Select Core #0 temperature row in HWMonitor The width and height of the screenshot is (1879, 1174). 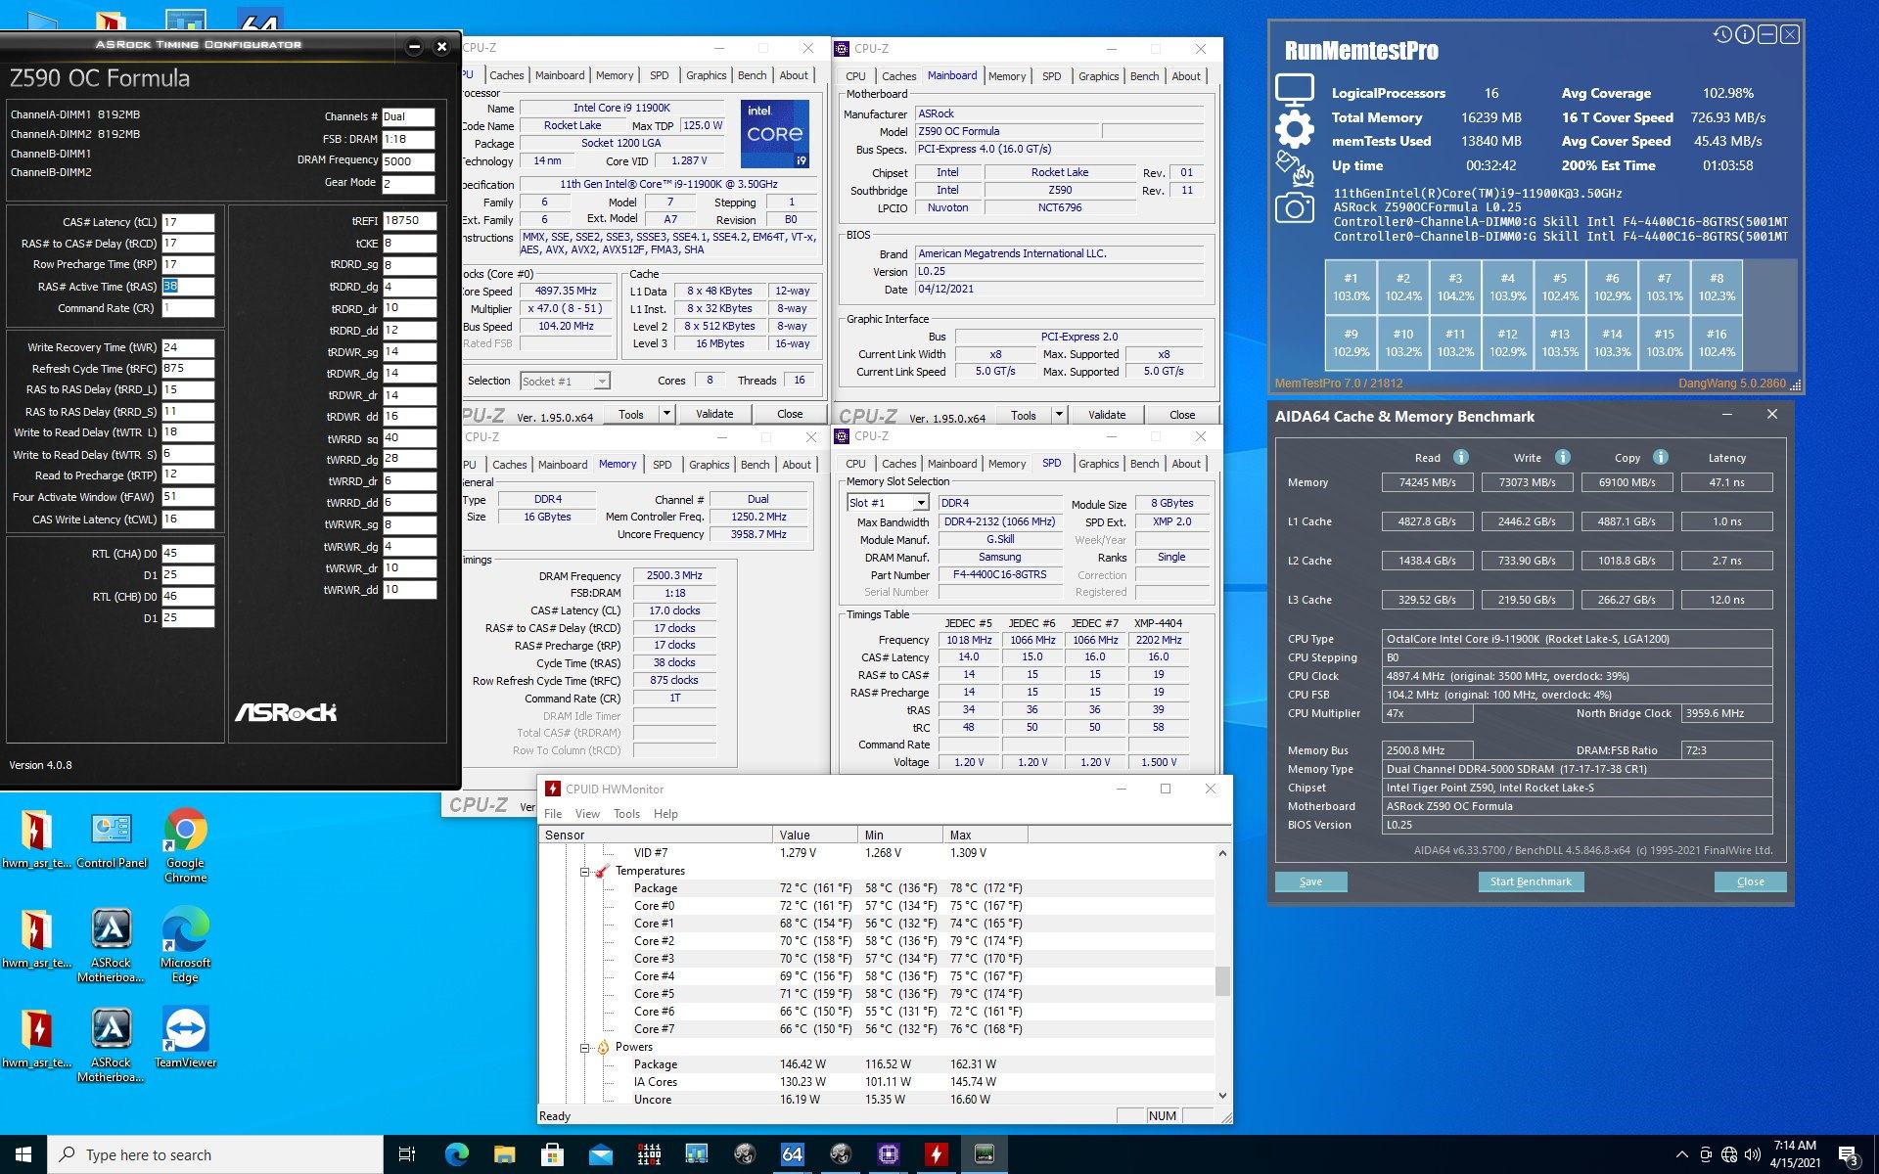pos(876,906)
